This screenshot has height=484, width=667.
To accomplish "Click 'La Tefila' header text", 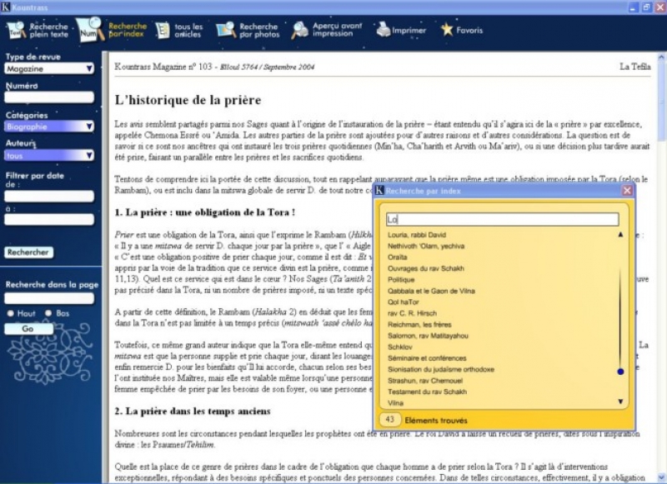I will point(634,67).
